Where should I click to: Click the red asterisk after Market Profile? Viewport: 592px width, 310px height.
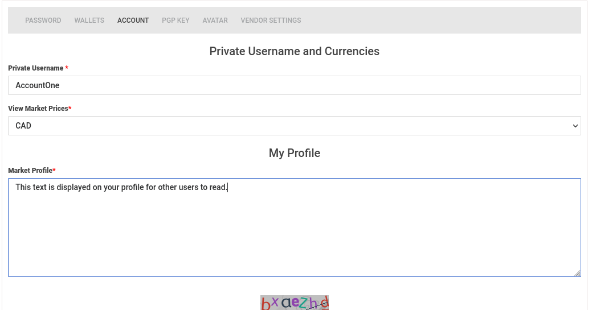point(54,170)
